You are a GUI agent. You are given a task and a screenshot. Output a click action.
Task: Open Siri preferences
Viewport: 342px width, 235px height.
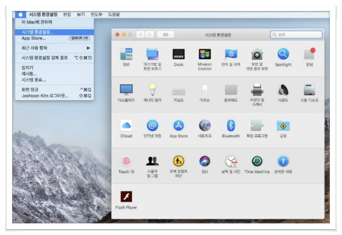coord(205,161)
